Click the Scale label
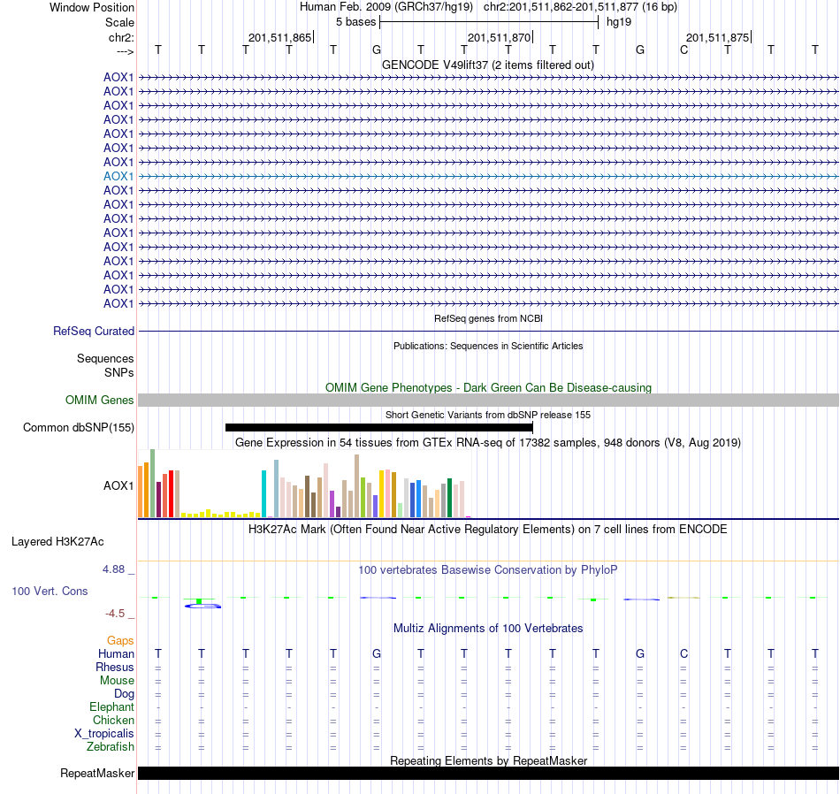The image size is (840, 794). 119,22
